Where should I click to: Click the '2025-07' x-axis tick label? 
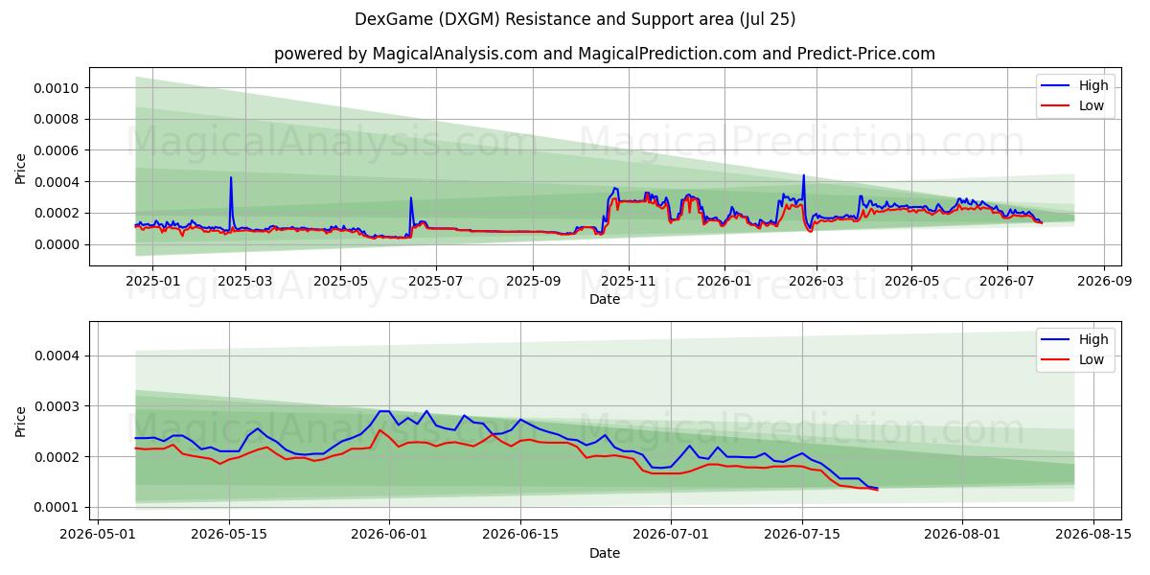[437, 282]
